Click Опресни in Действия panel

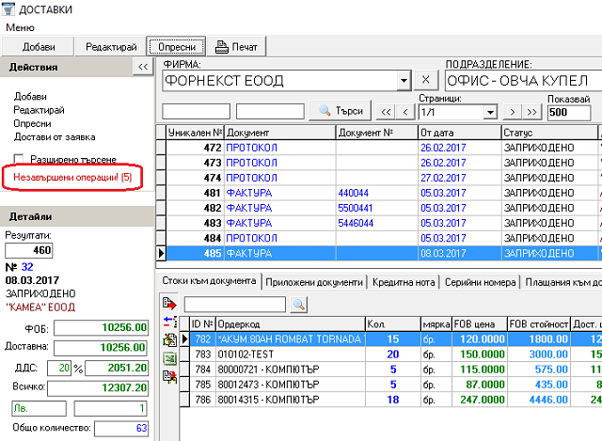click(x=32, y=123)
